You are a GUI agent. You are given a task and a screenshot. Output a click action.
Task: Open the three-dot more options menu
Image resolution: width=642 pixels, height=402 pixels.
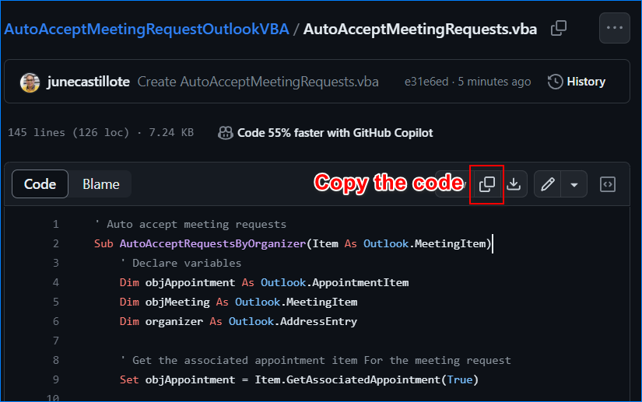tap(614, 28)
